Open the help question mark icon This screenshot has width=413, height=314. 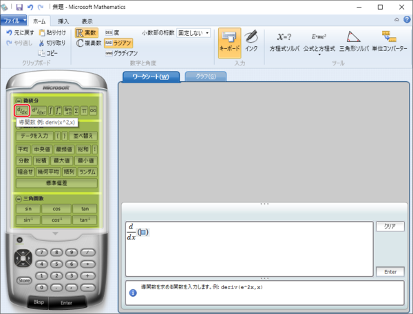(x=407, y=19)
